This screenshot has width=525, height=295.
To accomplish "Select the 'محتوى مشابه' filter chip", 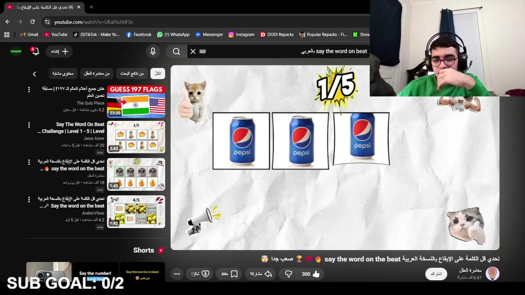I will pos(63,73).
